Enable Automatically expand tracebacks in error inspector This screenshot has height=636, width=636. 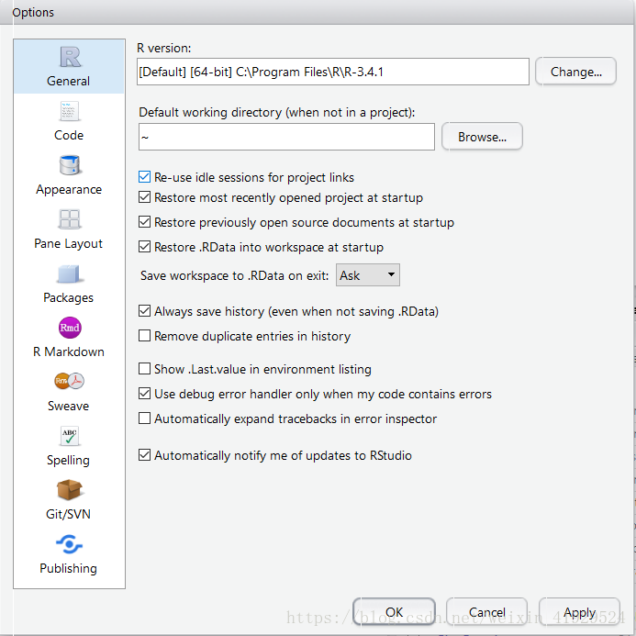(x=144, y=418)
